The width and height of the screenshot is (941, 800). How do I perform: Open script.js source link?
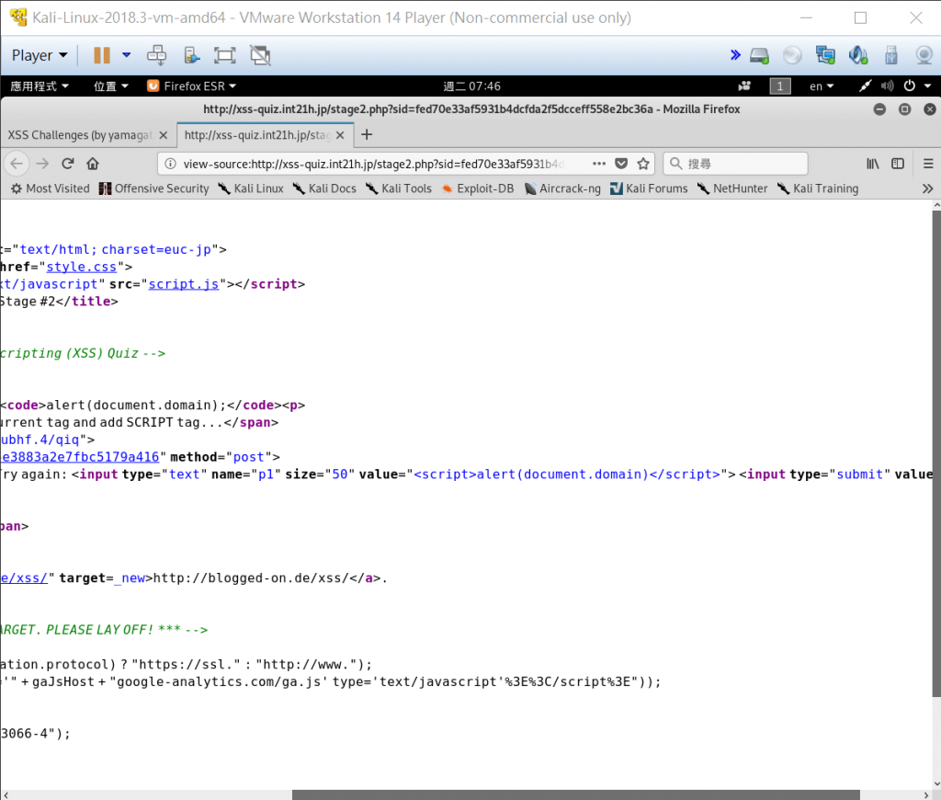coord(184,284)
